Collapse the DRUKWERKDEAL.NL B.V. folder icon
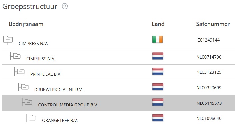 (23, 87)
